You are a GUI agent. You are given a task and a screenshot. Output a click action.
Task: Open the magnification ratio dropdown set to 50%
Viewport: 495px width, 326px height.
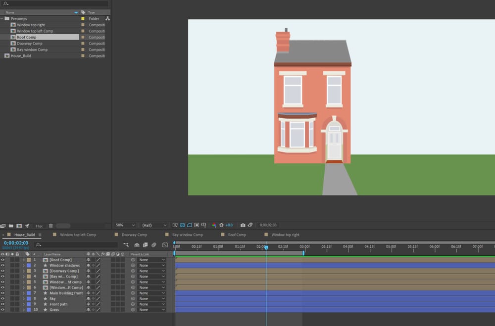click(x=125, y=224)
